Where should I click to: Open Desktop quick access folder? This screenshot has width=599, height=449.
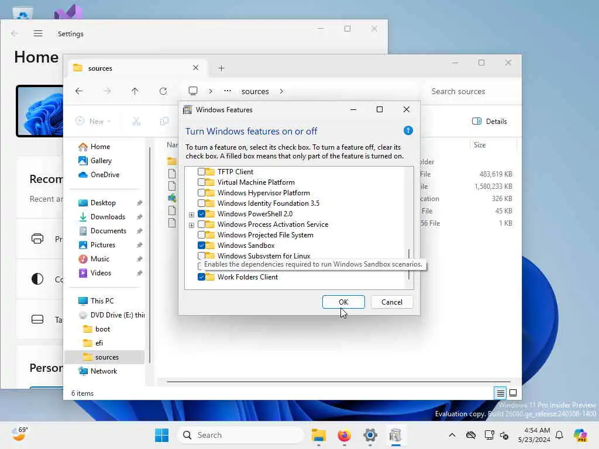coord(98,203)
